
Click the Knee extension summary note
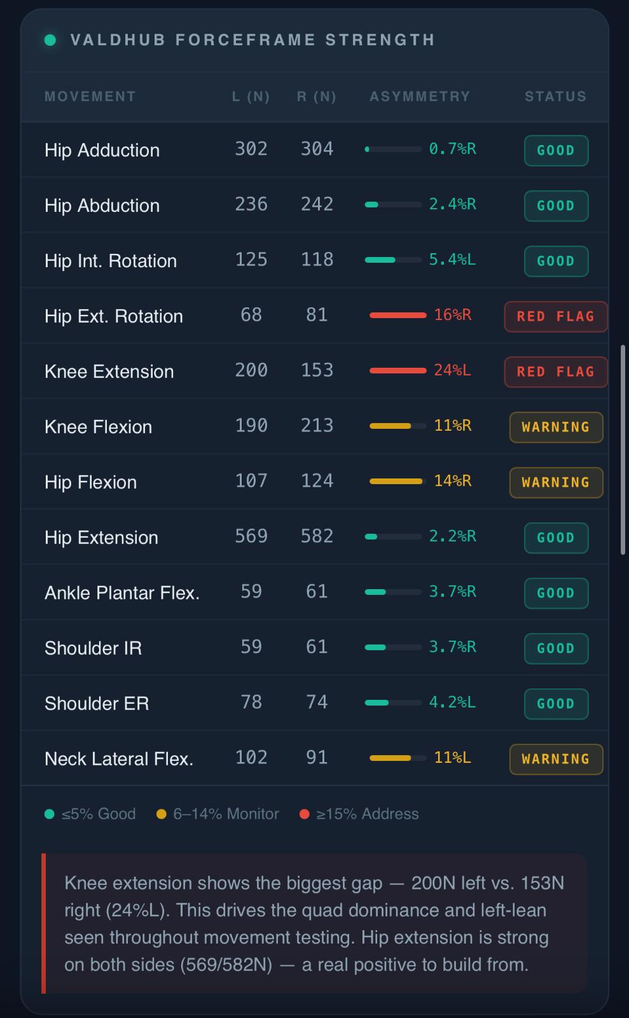314,924
